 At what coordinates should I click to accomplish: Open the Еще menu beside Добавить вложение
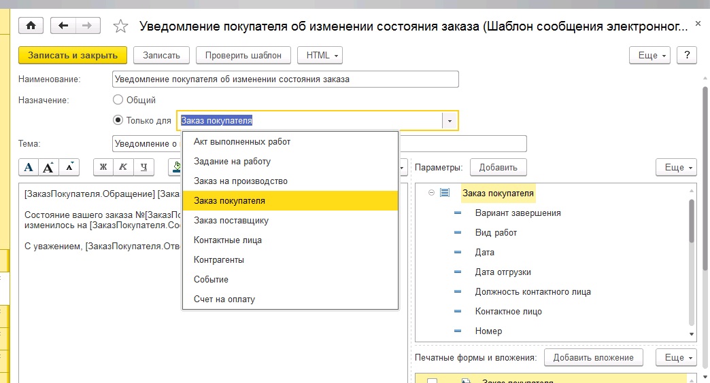pos(676,357)
